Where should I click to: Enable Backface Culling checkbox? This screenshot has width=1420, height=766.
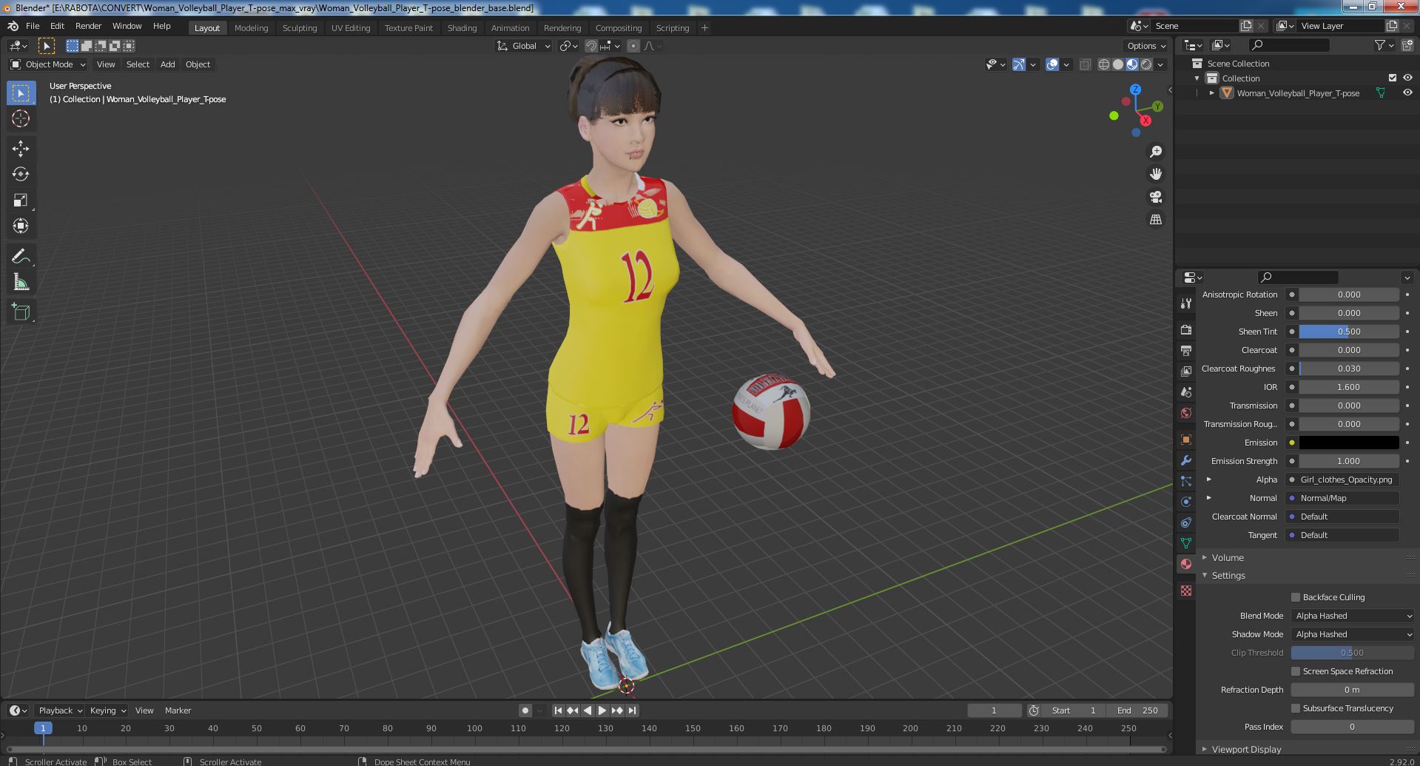pyautogui.click(x=1296, y=597)
